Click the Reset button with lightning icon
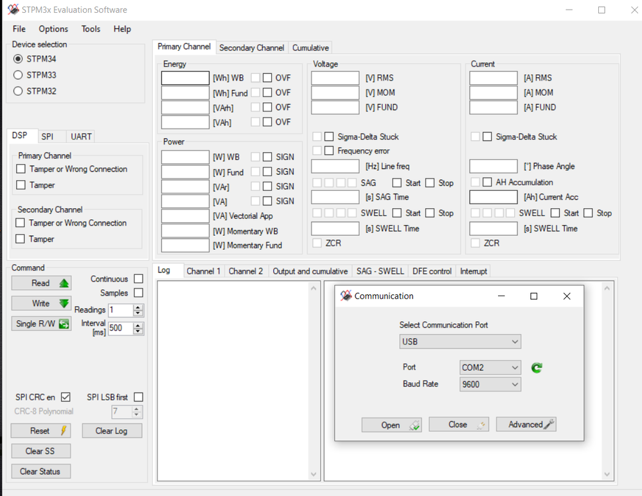The width and height of the screenshot is (642, 496). click(x=41, y=430)
